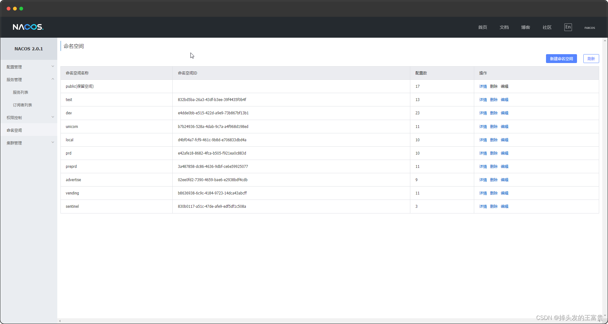Delete the unicom namespace
608x324 pixels.
click(x=493, y=127)
